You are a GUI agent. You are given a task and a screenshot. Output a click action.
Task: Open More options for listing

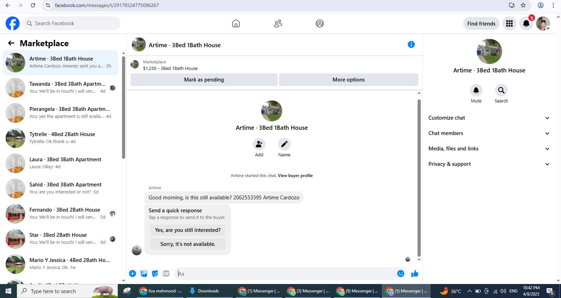(349, 80)
